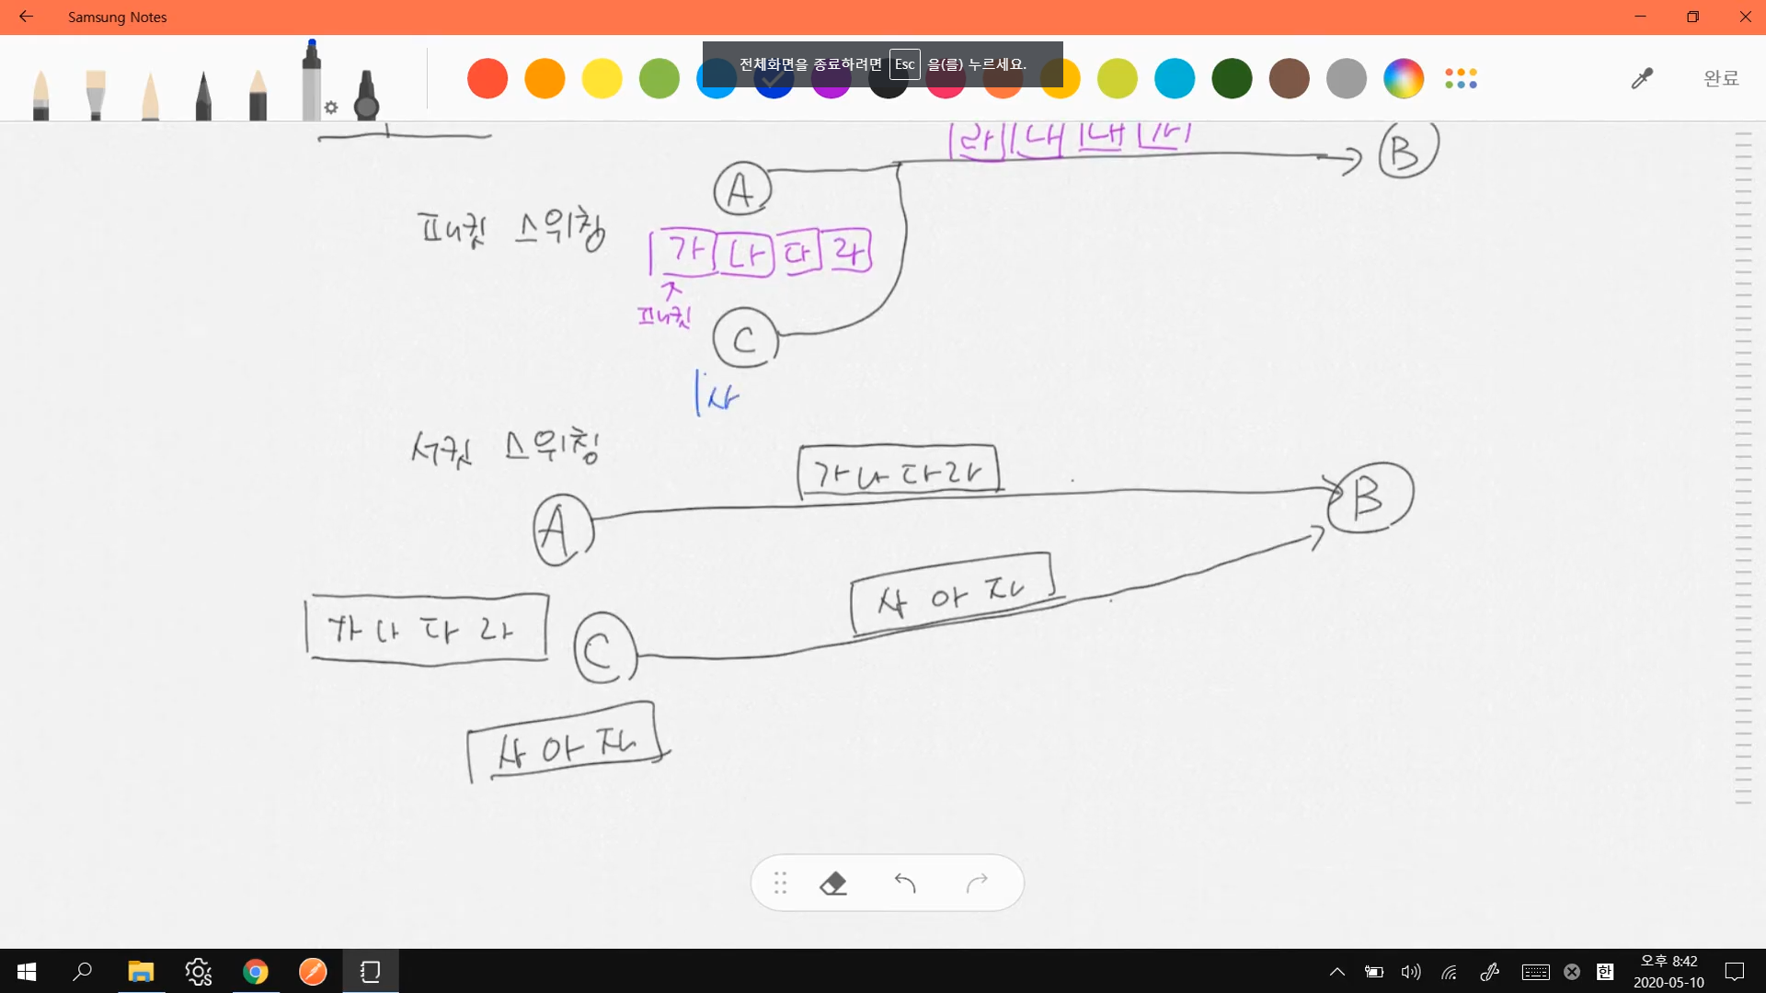Grab the floating toolbar drag handle
This screenshot has height=993, width=1766.
click(780, 884)
